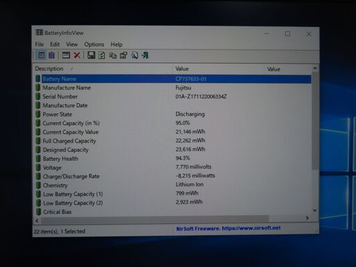Select Current Capacity Value row
The width and height of the screenshot is (356, 267).
(x=173, y=131)
